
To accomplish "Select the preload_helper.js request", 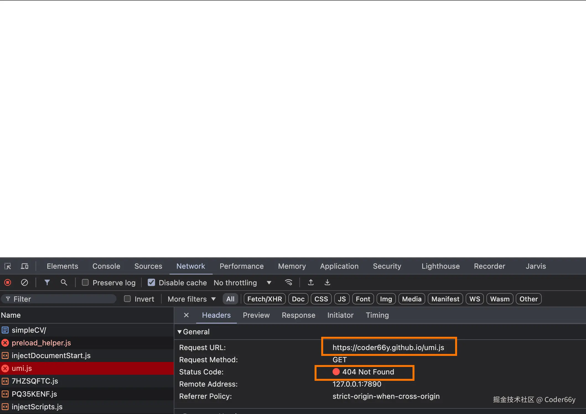I will pos(41,343).
